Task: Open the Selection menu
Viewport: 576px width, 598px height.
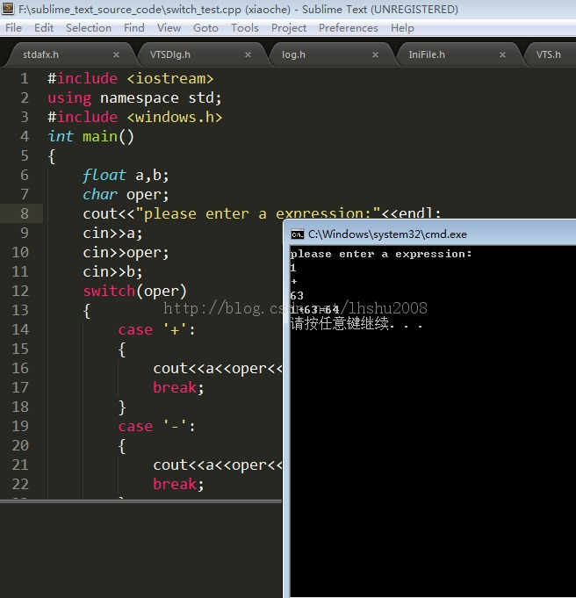Action: pyautogui.click(x=89, y=28)
